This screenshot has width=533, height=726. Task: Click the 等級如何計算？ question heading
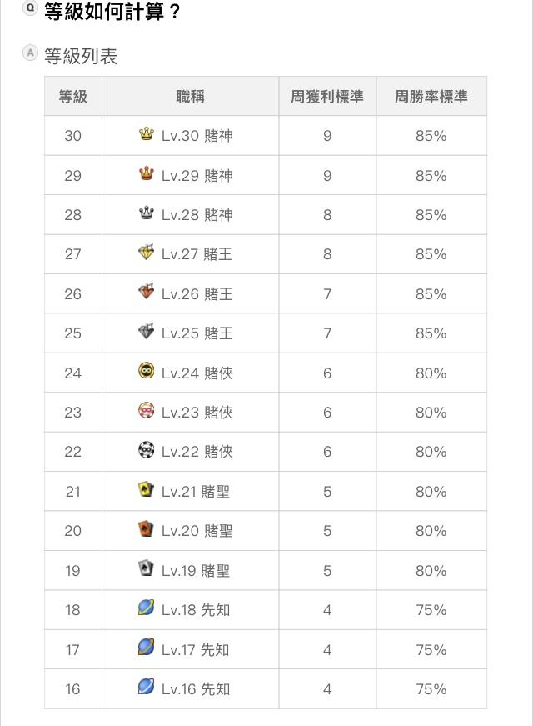pos(113,11)
